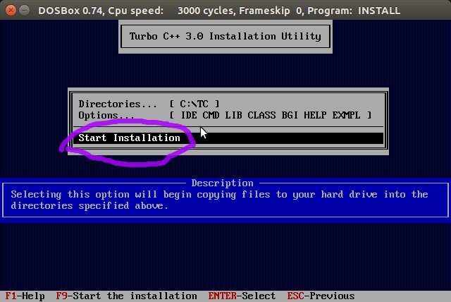Click the CLASS option in the options list
Screen dimensions: 451x302
point(261,115)
